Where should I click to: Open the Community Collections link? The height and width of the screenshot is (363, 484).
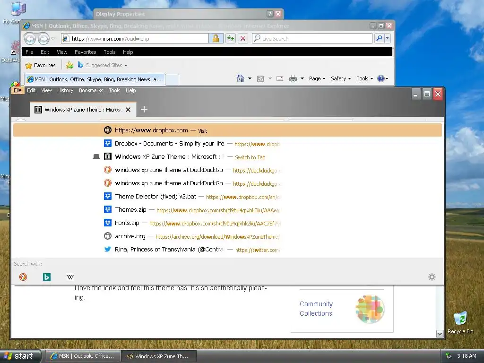pos(316,309)
